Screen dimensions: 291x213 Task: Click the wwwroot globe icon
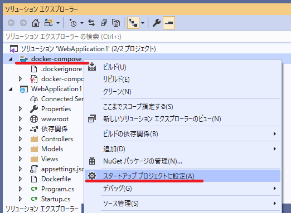(34, 119)
